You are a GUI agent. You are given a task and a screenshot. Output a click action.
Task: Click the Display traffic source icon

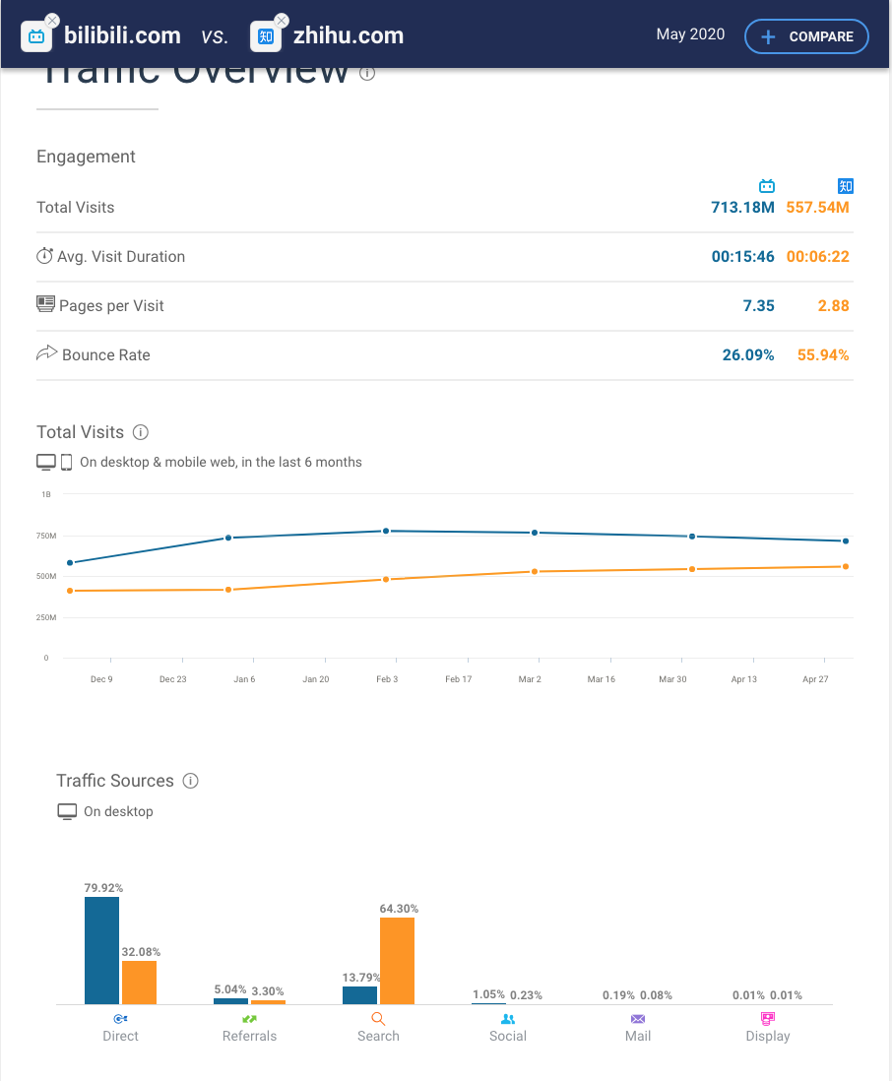(x=768, y=1019)
